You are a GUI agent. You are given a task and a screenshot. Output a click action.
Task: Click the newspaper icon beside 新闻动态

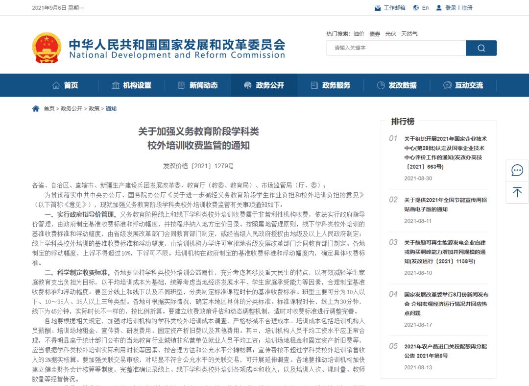pyautogui.click(x=181, y=85)
